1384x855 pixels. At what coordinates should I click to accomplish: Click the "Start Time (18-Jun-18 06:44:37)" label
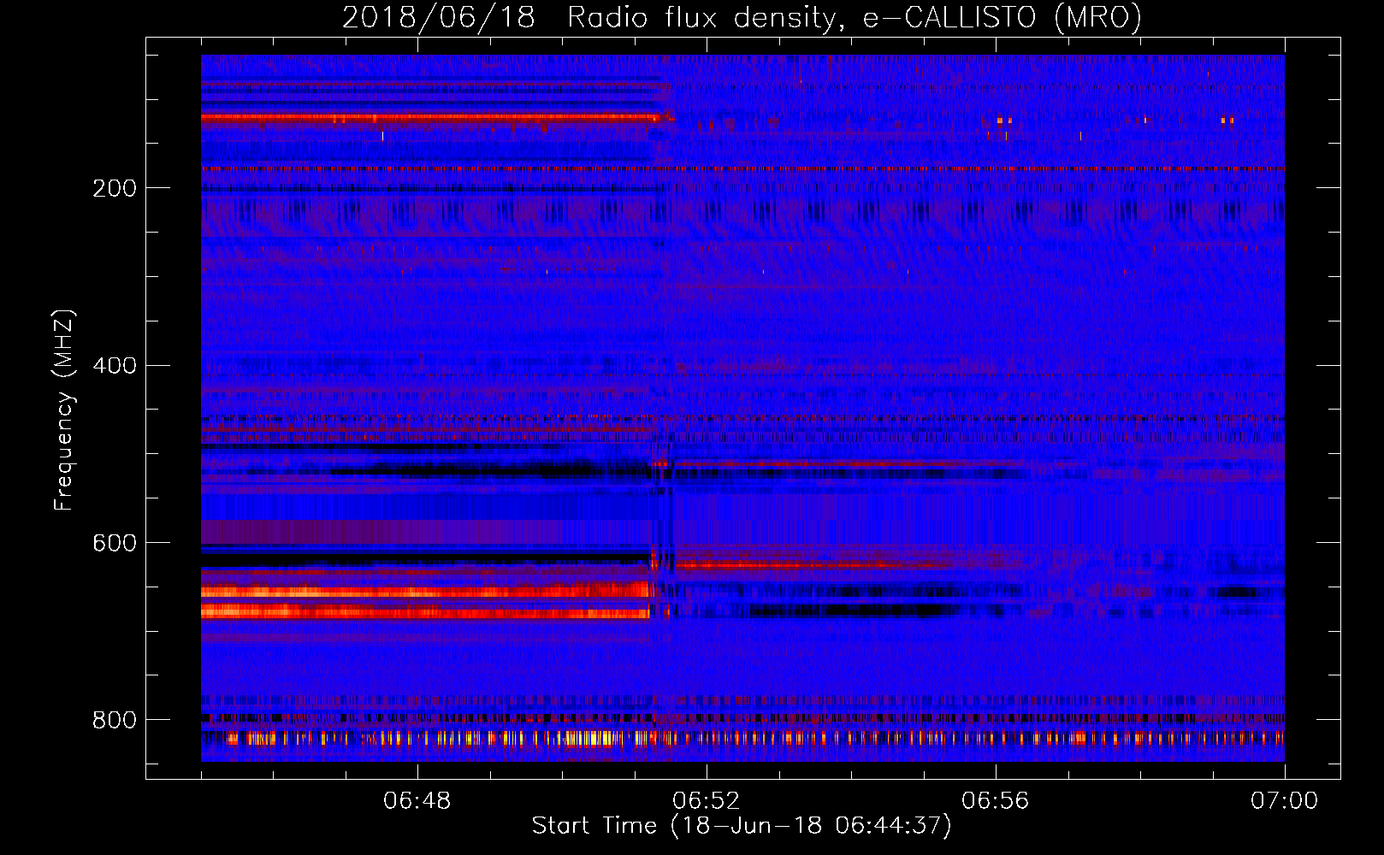pyautogui.click(x=742, y=826)
